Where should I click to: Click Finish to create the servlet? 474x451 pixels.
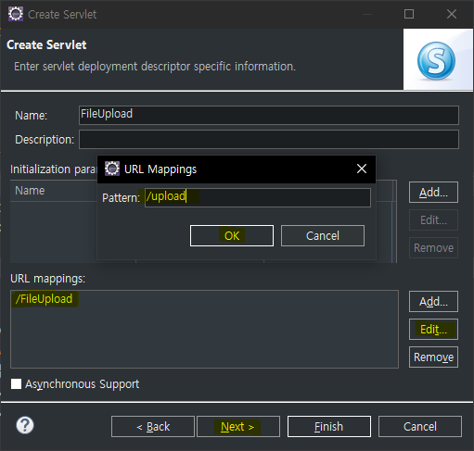pos(329,427)
